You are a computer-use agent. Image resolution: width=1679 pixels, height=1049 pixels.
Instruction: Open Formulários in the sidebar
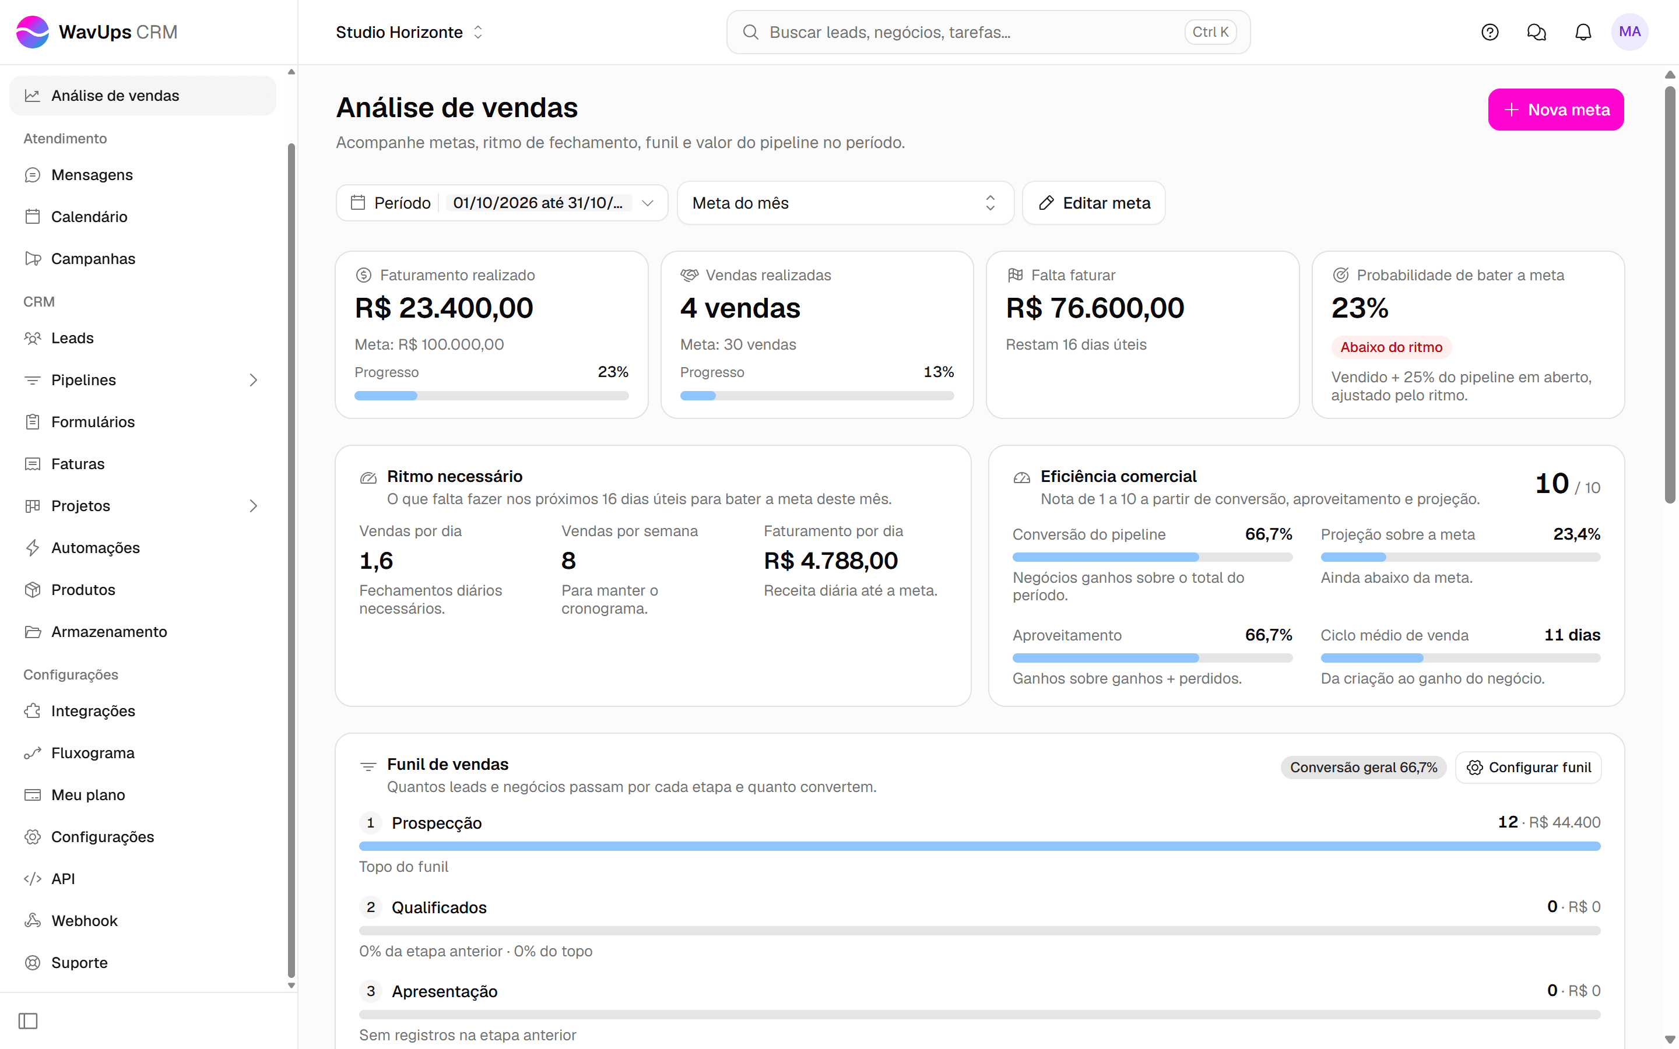click(x=142, y=422)
